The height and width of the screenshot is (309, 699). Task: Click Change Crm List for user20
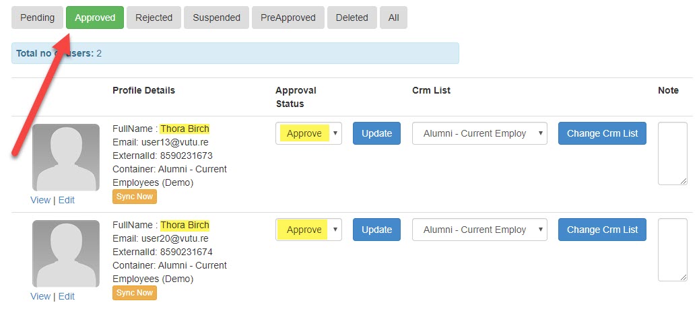602,230
